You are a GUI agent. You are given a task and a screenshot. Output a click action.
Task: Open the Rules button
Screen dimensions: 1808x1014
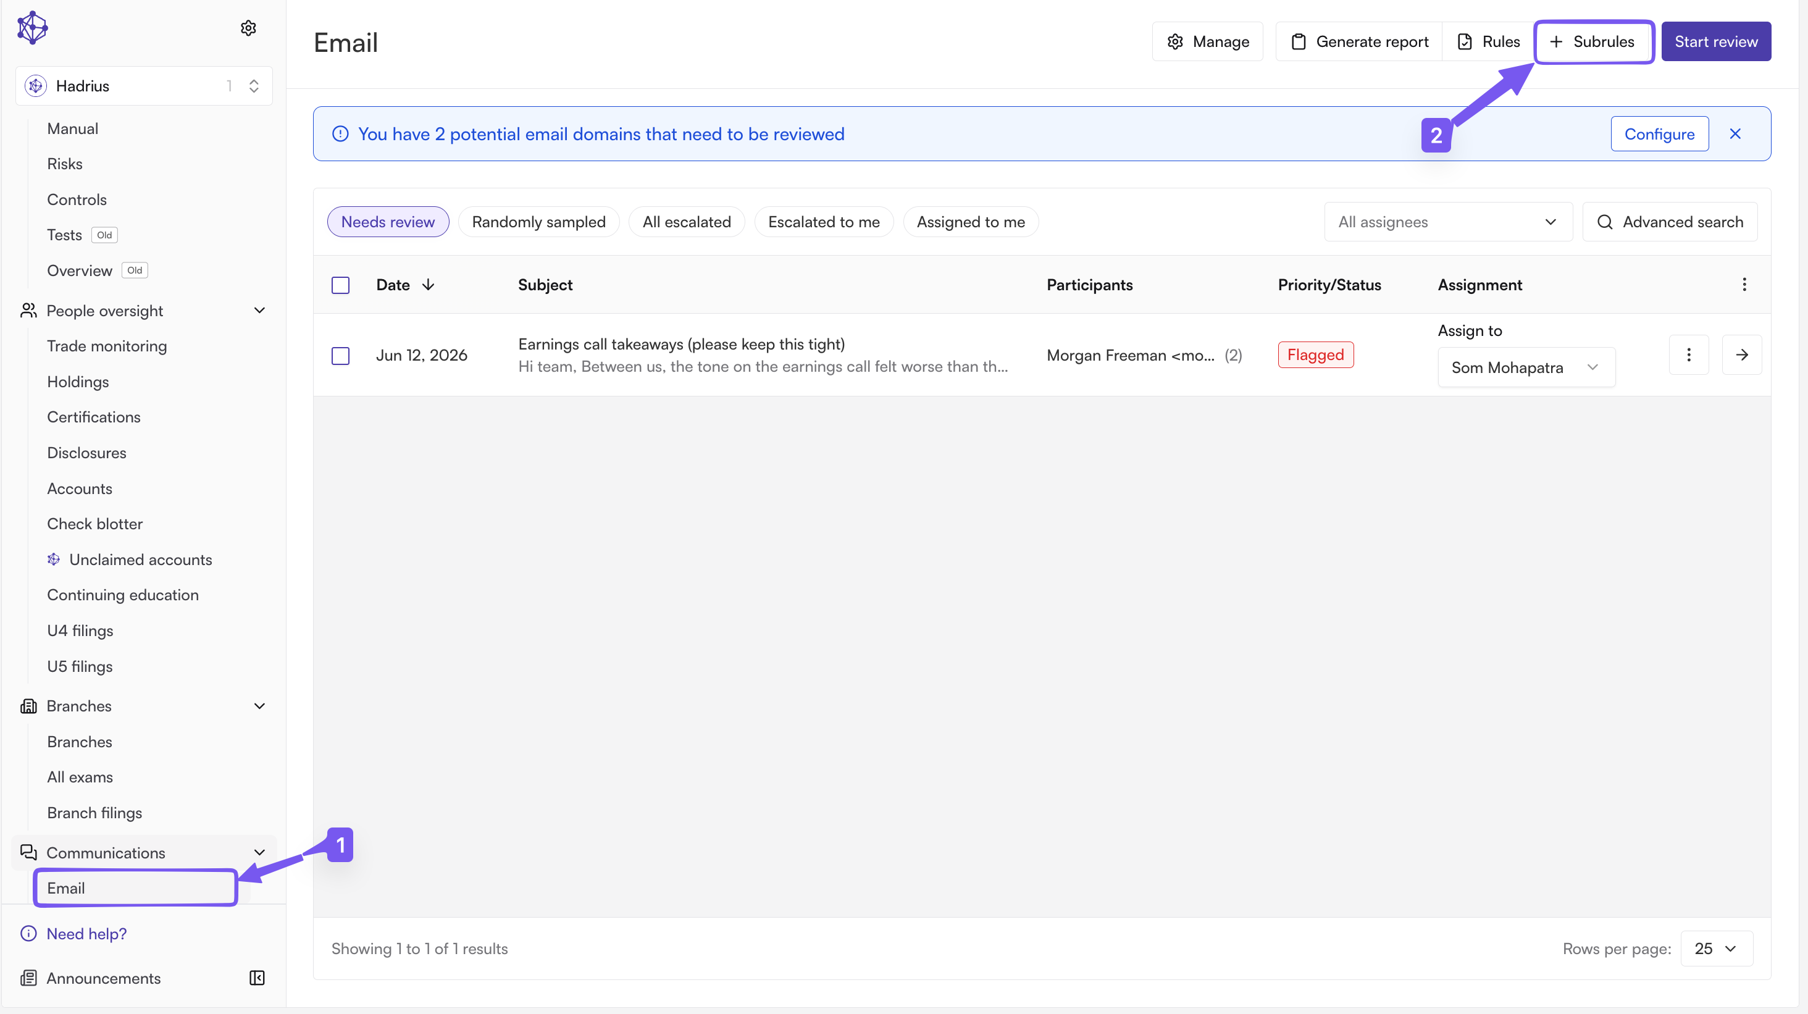tap(1489, 41)
